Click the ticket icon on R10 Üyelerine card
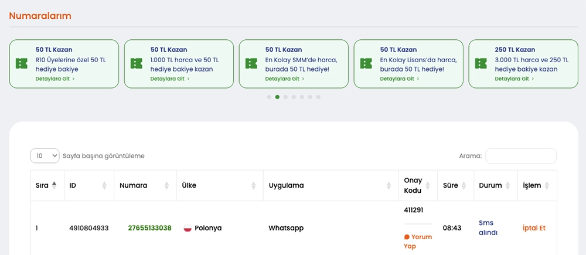 pos(22,63)
